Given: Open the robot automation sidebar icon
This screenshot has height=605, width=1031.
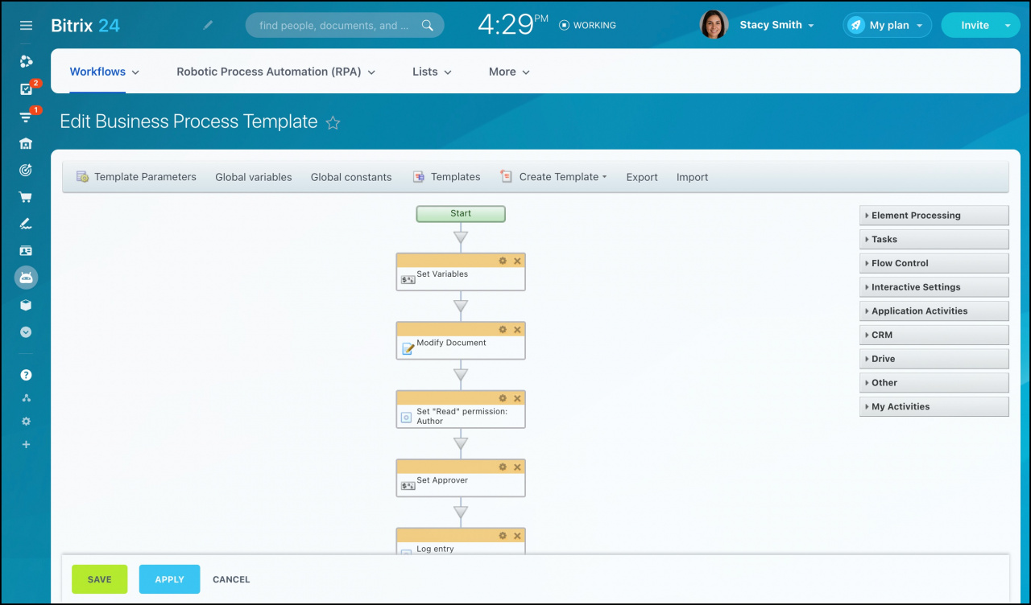Looking at the screenshot, I should pyautogui.click(x=26, y=278).
